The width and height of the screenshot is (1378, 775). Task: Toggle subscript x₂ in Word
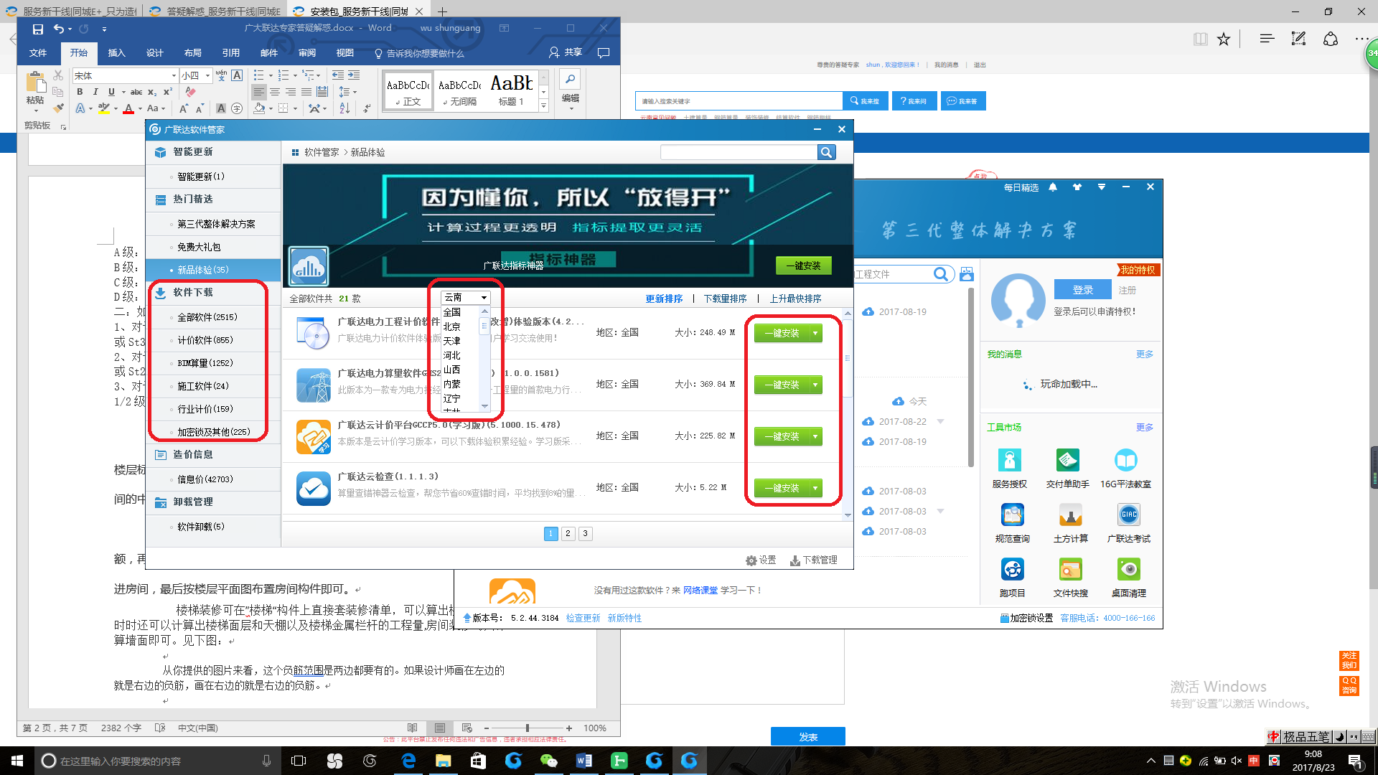tap(151, 92)
